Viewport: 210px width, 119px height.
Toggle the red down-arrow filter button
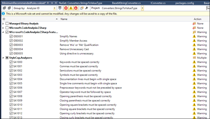(76, 8)
